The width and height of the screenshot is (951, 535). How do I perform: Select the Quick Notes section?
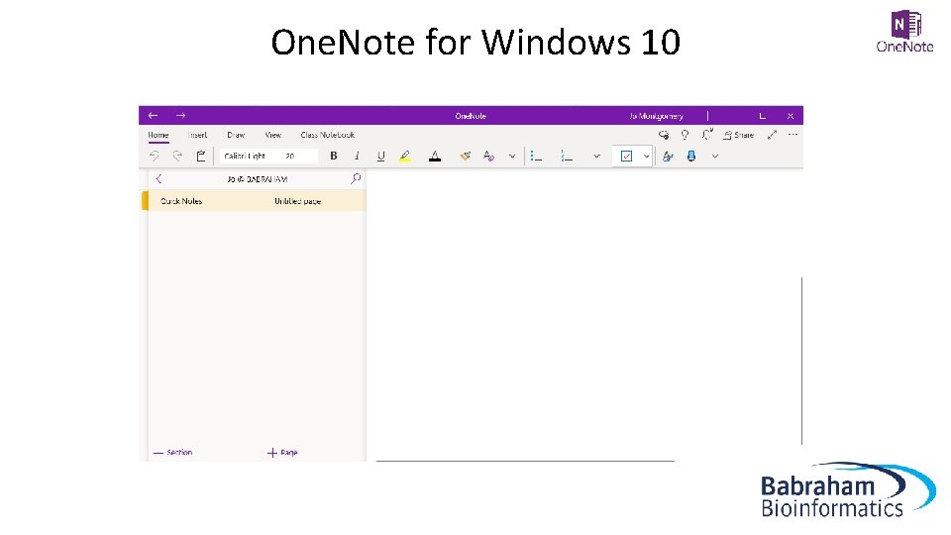click(x=180, y=201)
